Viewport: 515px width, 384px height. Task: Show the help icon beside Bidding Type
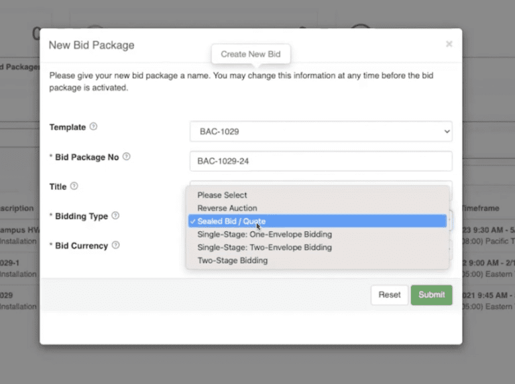pyautogui.click(x=115, y=216)
